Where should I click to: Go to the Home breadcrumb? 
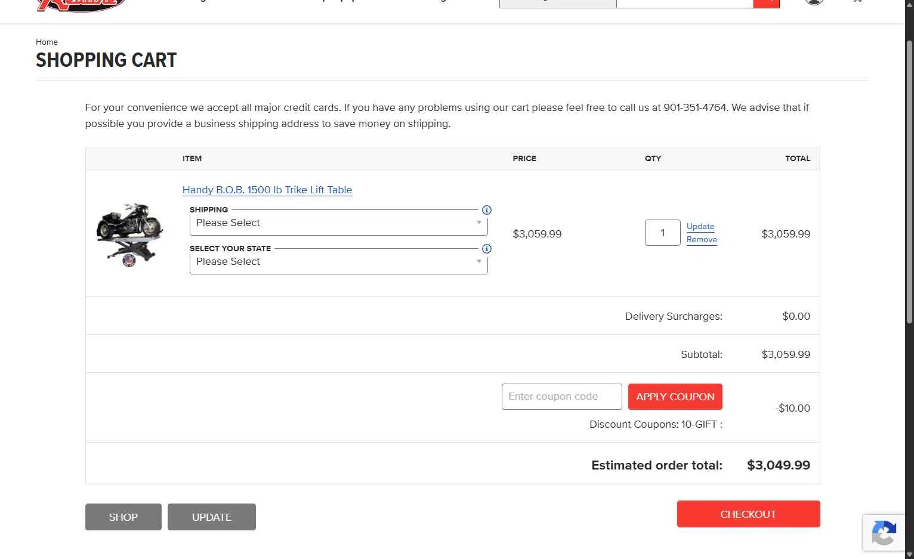pyautogui.click(x=47, y=42)
